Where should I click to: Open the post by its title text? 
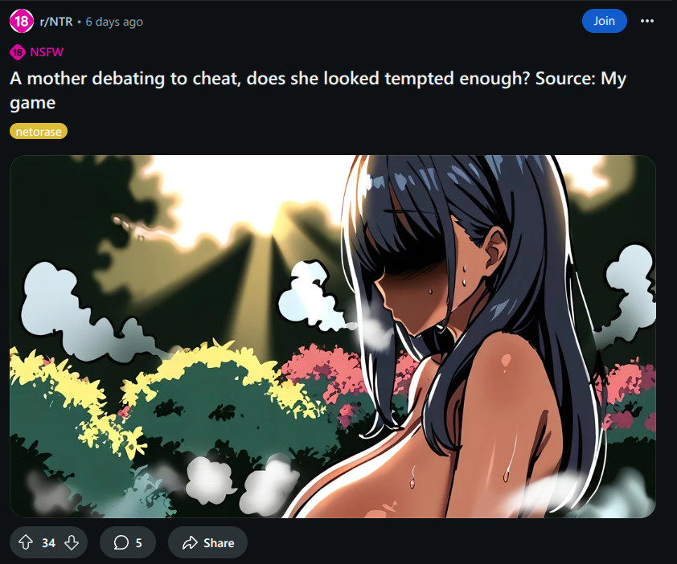(318, 90)
